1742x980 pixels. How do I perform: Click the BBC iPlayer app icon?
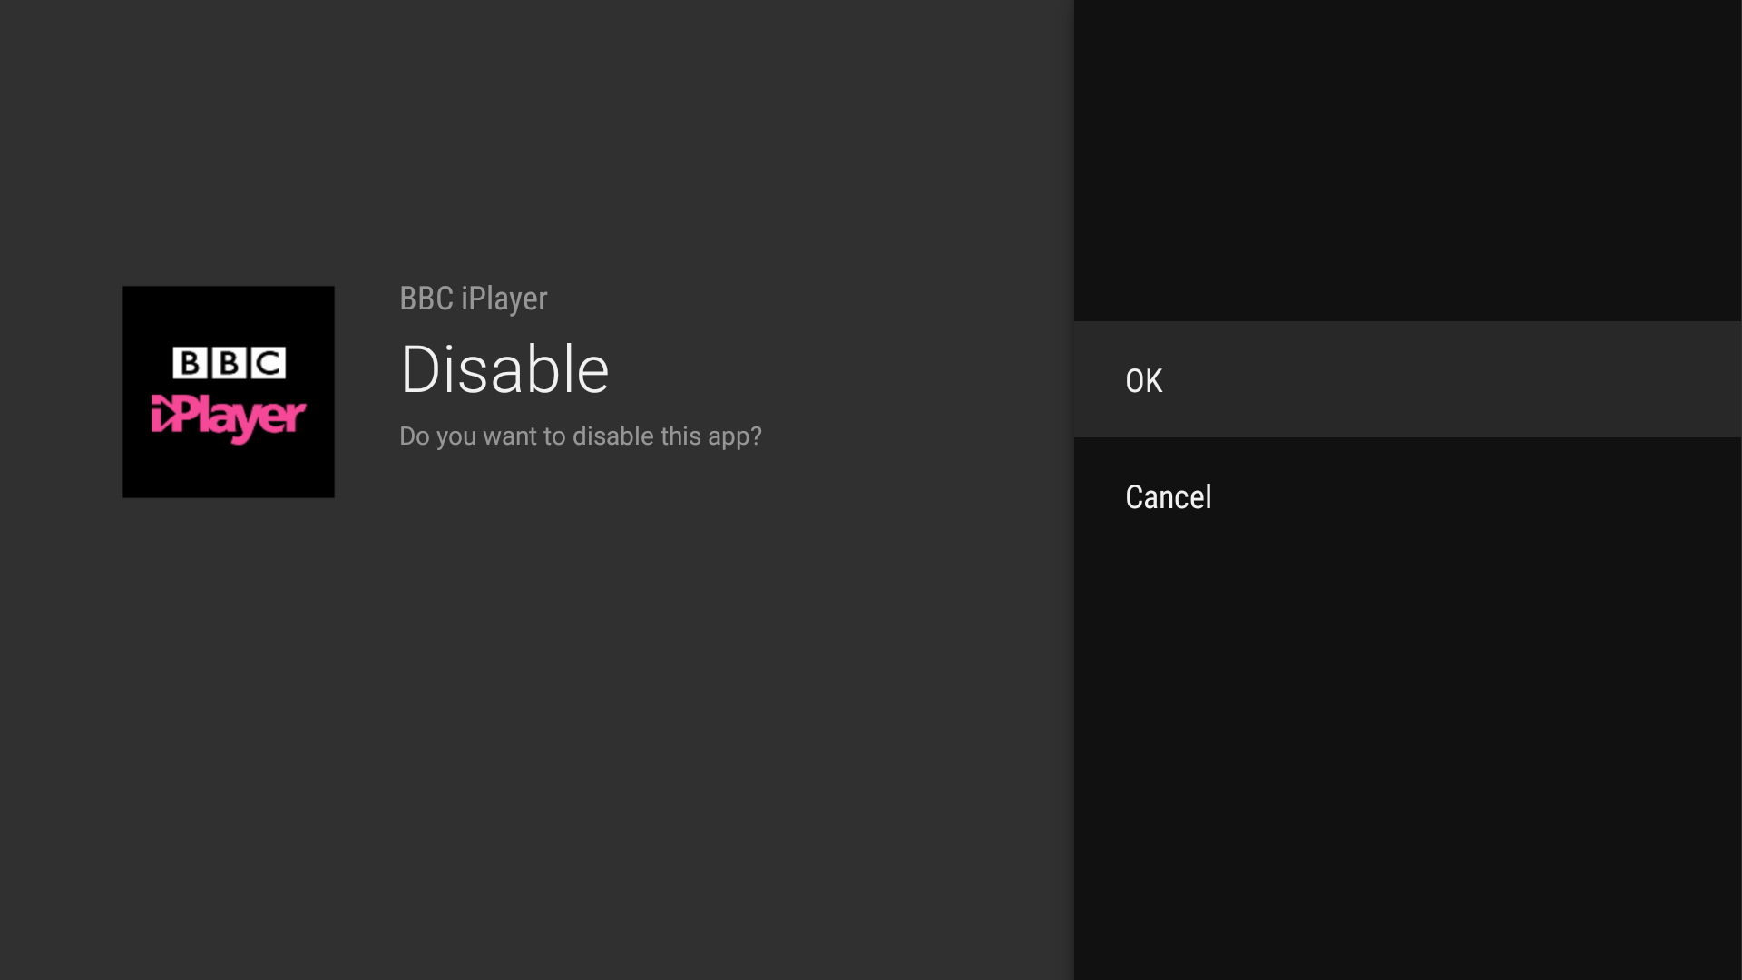(229, 392)
